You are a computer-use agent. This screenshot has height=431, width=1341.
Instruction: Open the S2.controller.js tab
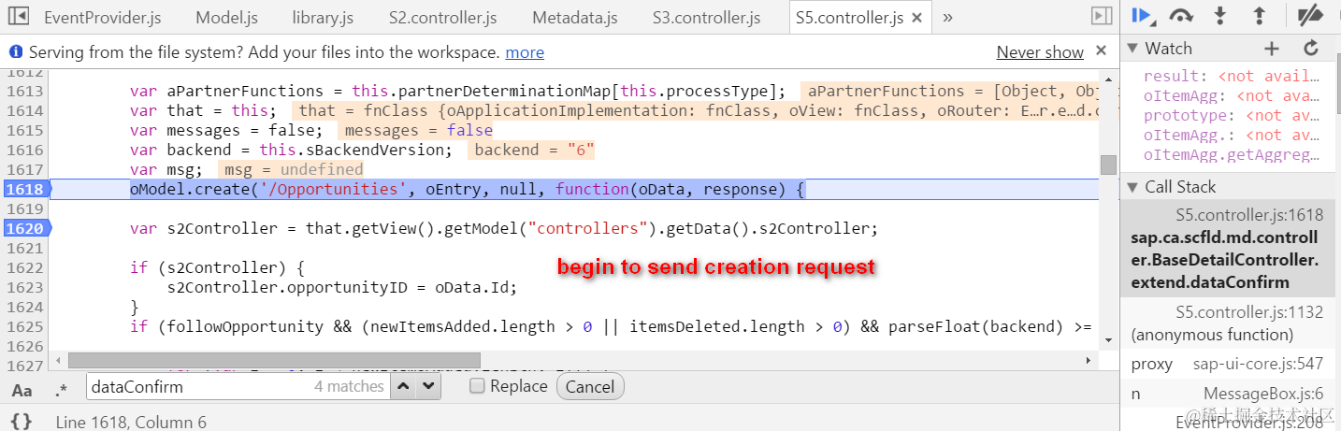442,18
